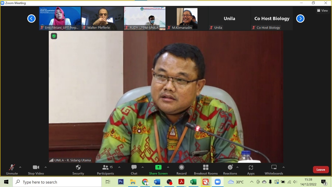Open the View layout menu
The width and height of the screenshot is (332, 187).
[322, 11]
